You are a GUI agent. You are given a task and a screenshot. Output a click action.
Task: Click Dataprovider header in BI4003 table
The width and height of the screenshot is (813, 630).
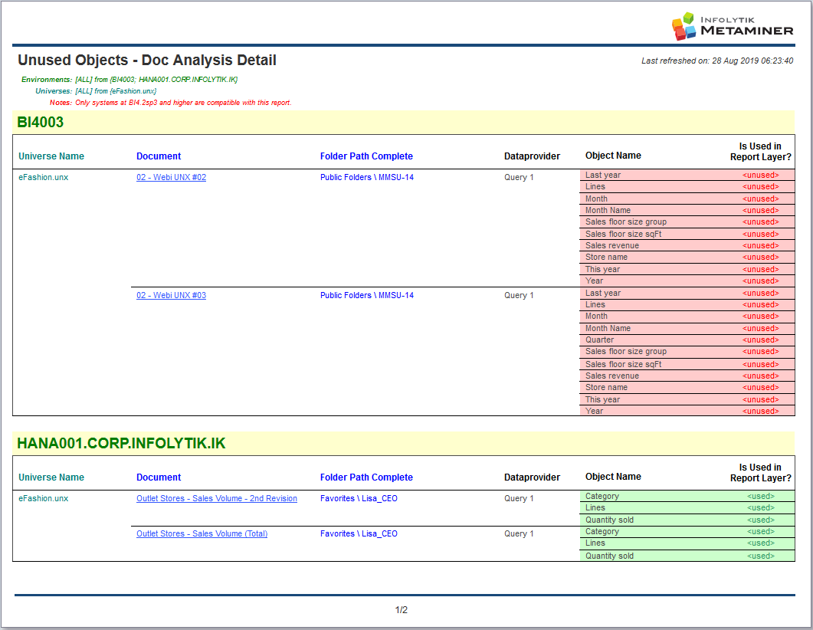click(532, 156)
